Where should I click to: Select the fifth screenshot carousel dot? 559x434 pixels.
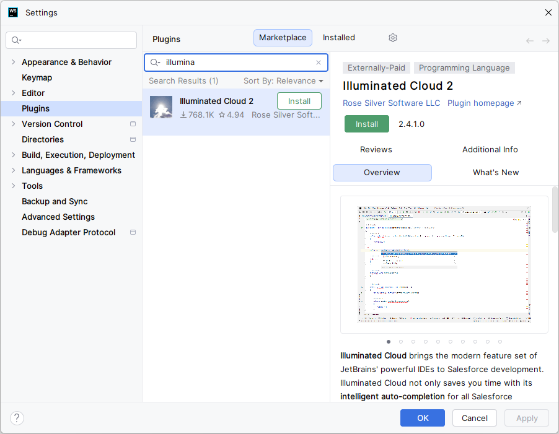coord(438,342)
